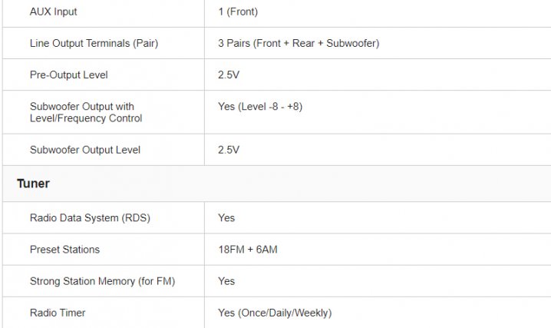The height and width of the screenshot is (328, 551).
Task: Select the 2.5V Pre-Output Level value
Action: click(229, 75)
